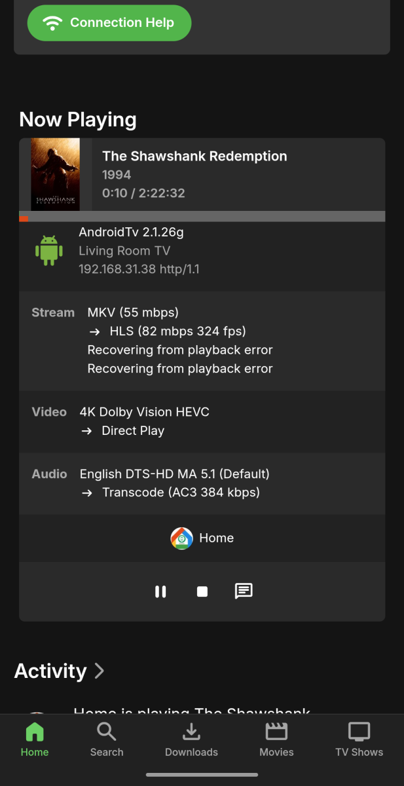
Task: Click the Shawshank Redemption poster thumbnail
Action: [x=55, y=174]
